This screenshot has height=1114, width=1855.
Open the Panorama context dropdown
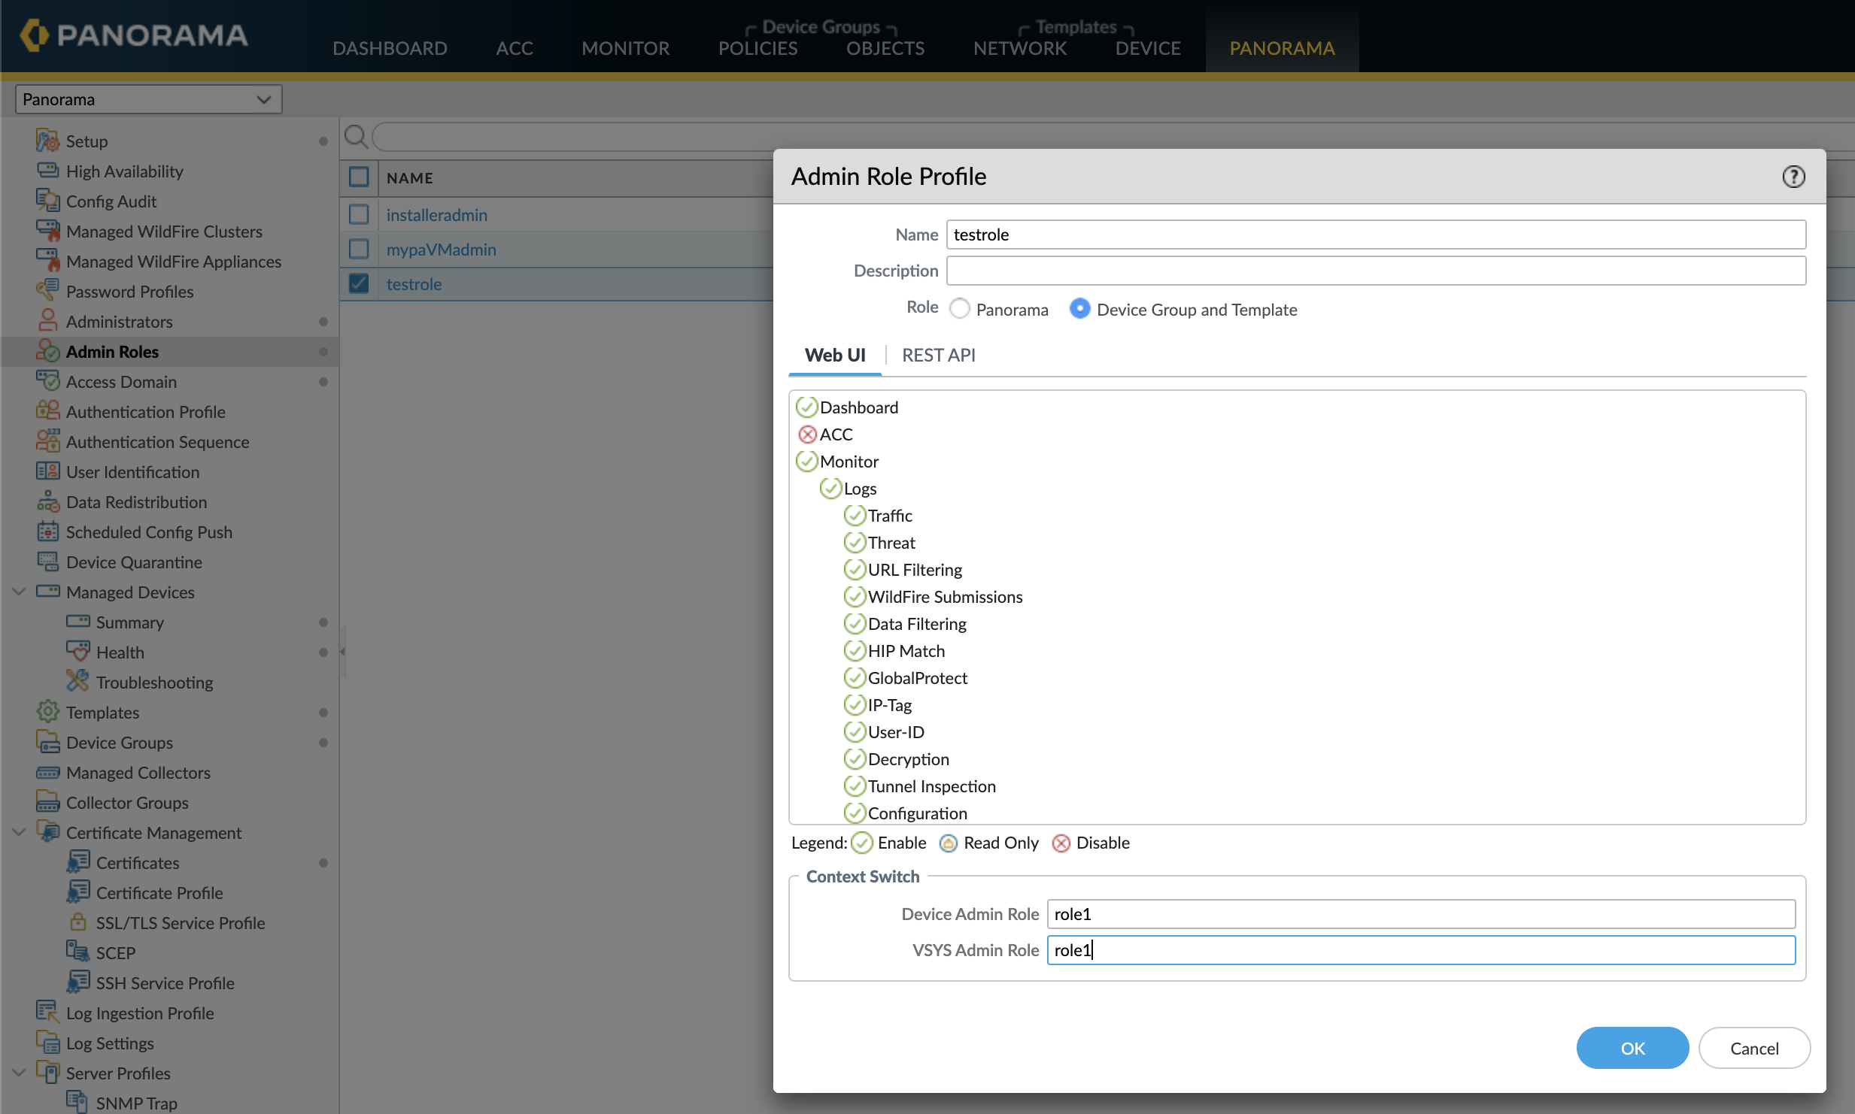pos(148,99)
